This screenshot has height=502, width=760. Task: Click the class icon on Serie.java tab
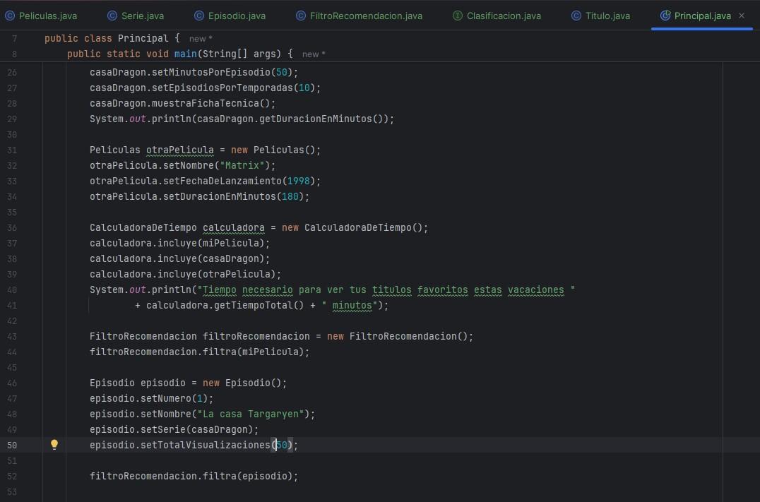[x=112, y=16]
